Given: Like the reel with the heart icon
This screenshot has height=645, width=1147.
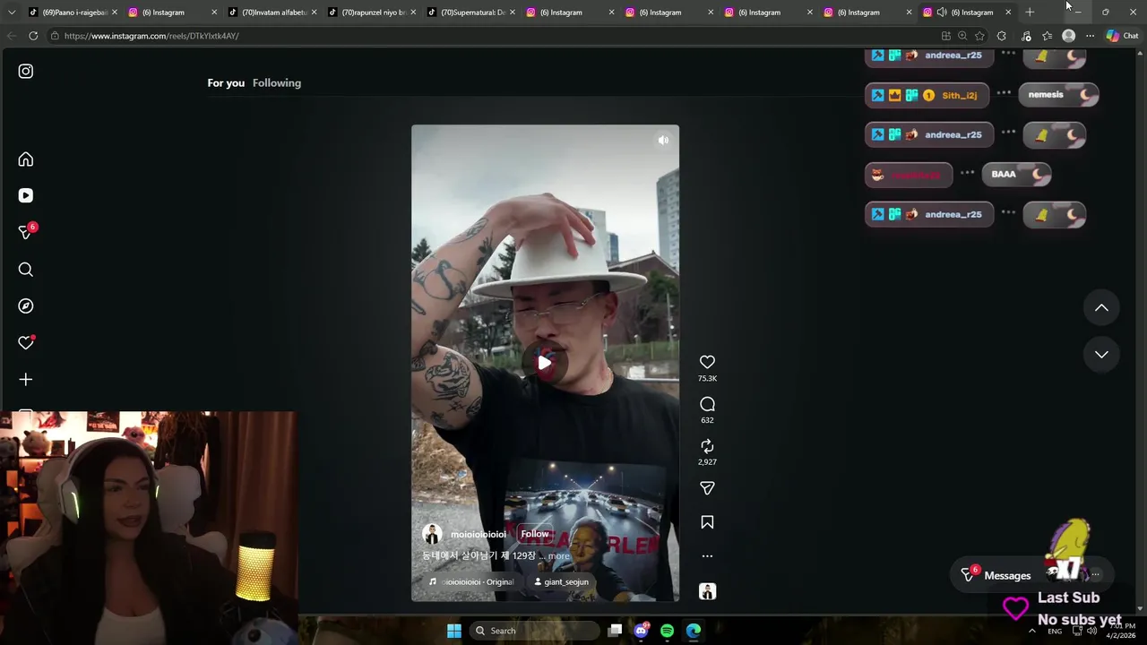Looking at the screenshot, I should (707, 362).
